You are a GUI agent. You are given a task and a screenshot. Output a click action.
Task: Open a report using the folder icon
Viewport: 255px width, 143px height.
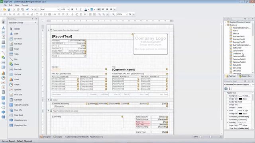click(4, 10)
